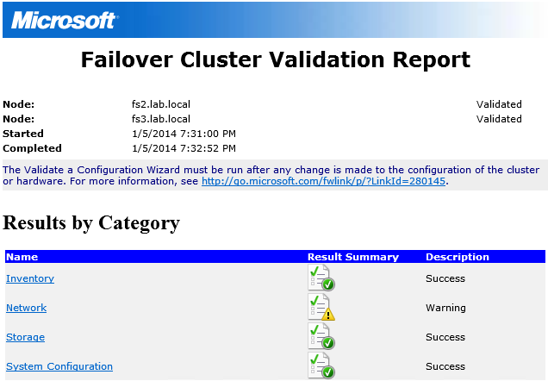Click the Warning description for Network
The width and height of the screenshot is (548, 381).
[x=445, y=308]
